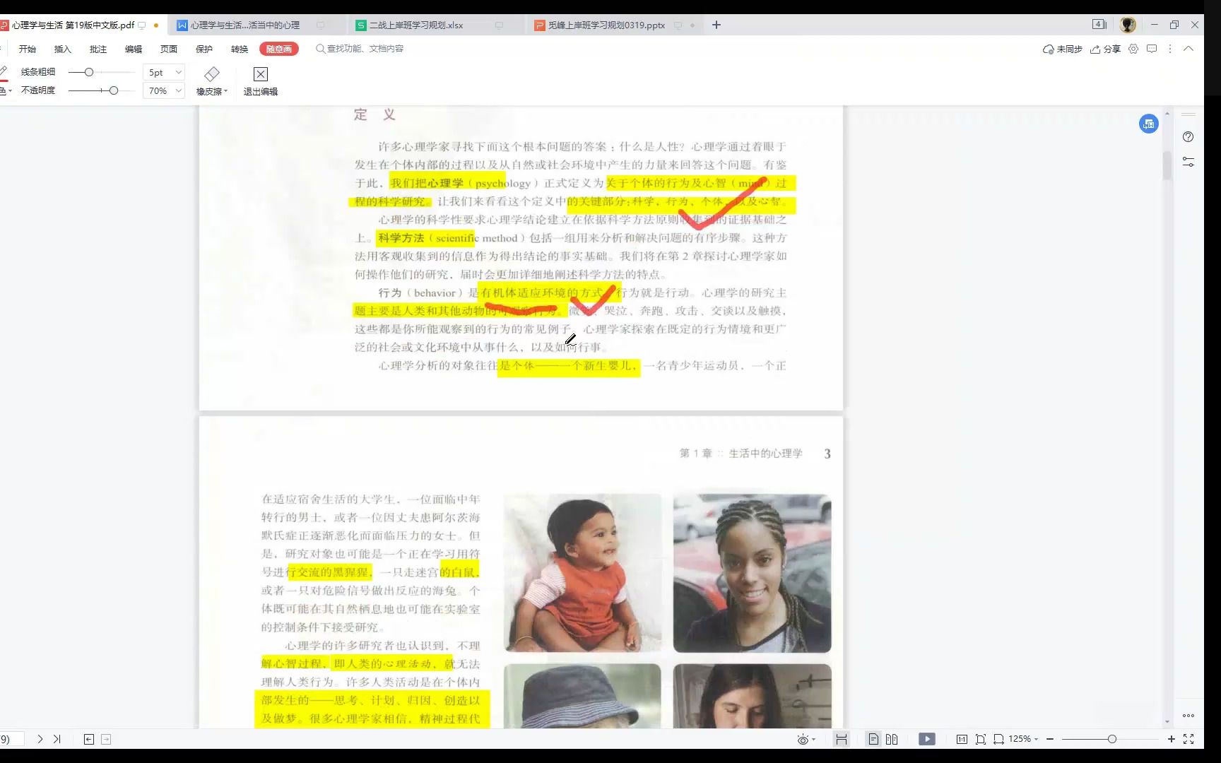Click the baby photo in document

[x=583, y=572]
